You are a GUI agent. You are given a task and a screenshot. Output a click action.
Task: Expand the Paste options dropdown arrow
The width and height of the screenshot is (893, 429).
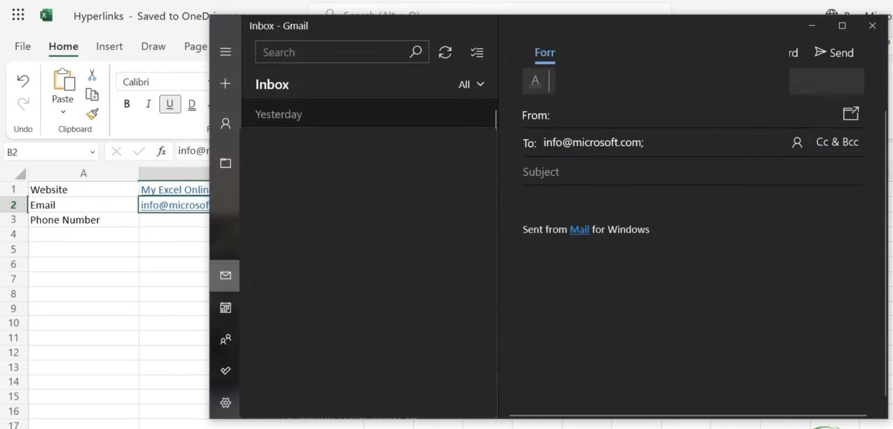pos(63,112)
